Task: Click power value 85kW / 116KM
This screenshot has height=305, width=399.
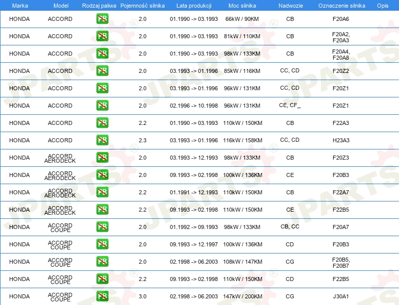Action: tap(242, 71)
